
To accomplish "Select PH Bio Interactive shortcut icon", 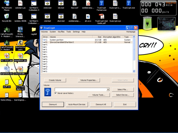I will (20, 32).
